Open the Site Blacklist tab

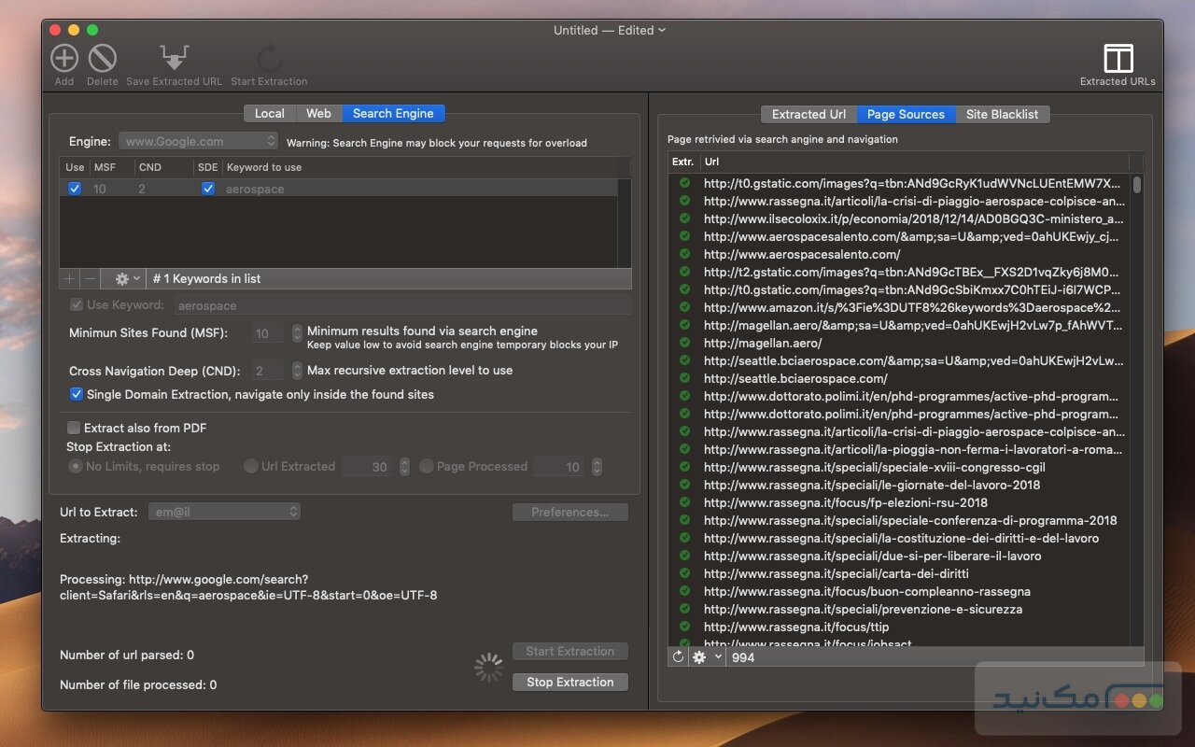1003,114
